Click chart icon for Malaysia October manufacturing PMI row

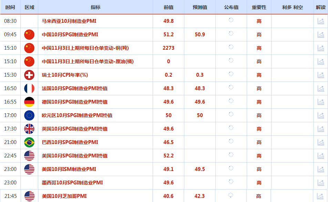coord(320,21)
